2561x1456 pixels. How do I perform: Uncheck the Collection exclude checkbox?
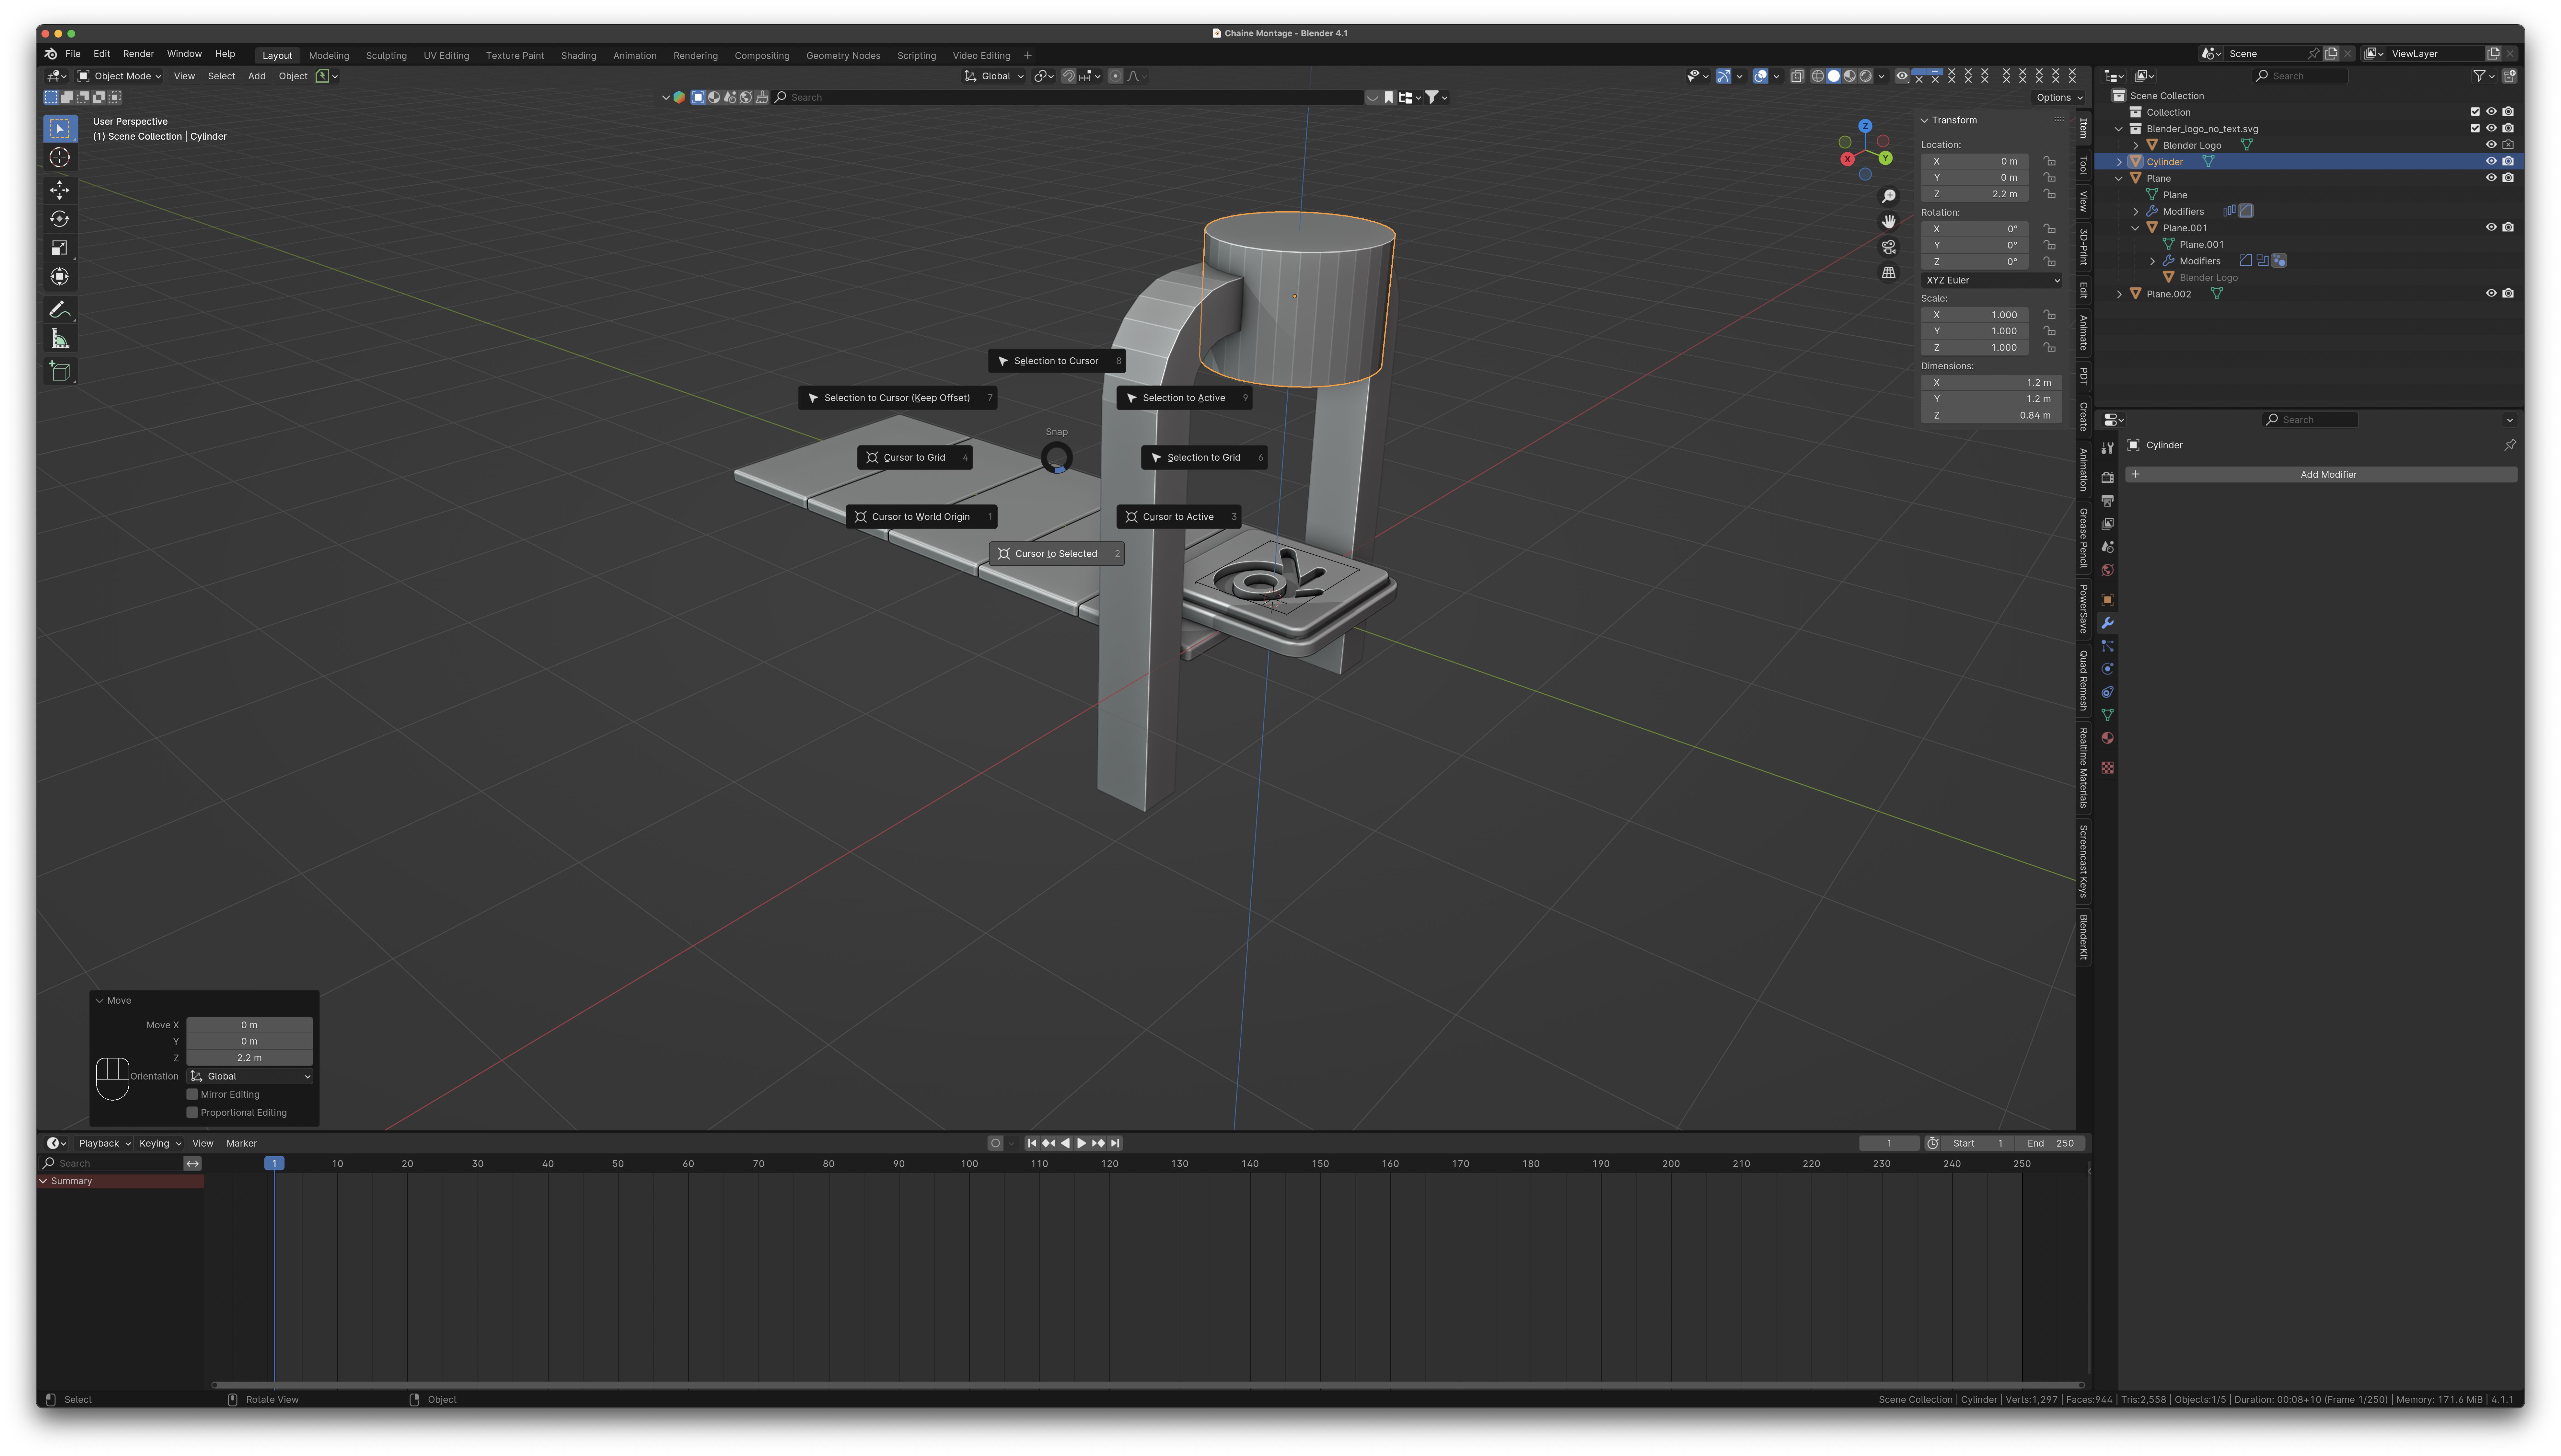pos(2475,112)
